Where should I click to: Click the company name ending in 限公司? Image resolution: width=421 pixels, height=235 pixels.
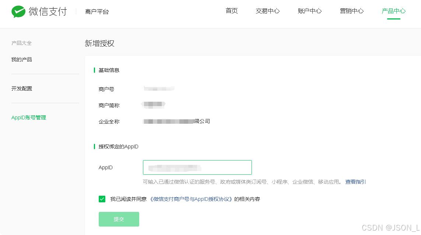tap(176, 121)
